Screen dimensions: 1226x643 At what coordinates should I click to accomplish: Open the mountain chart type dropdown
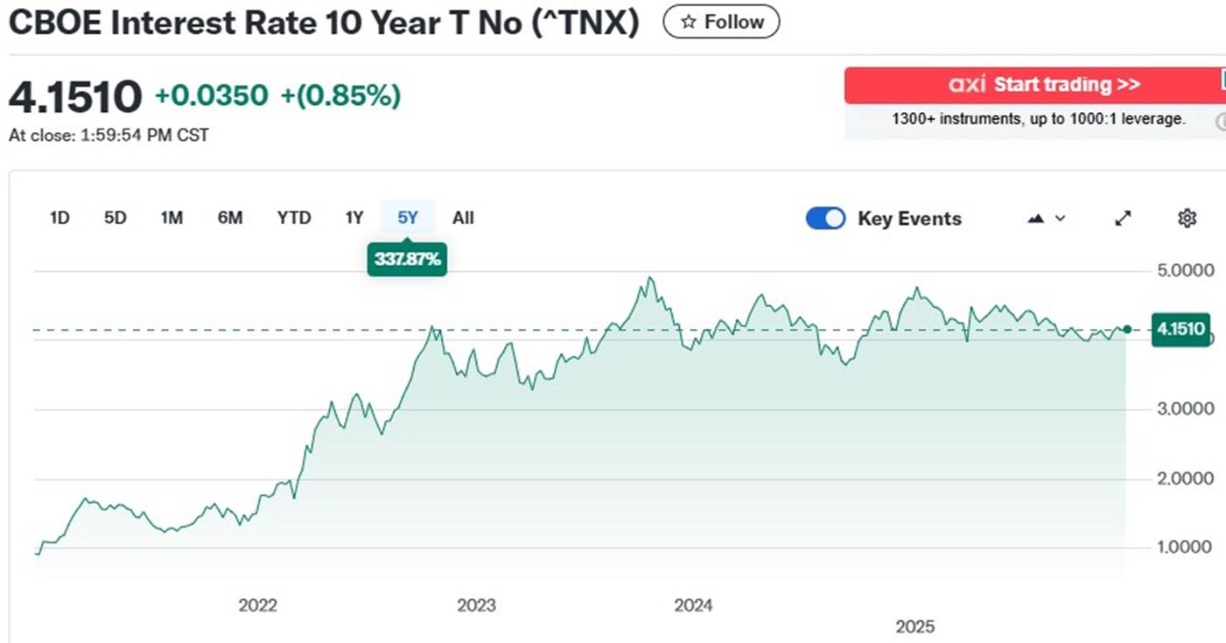[1047, 219]
